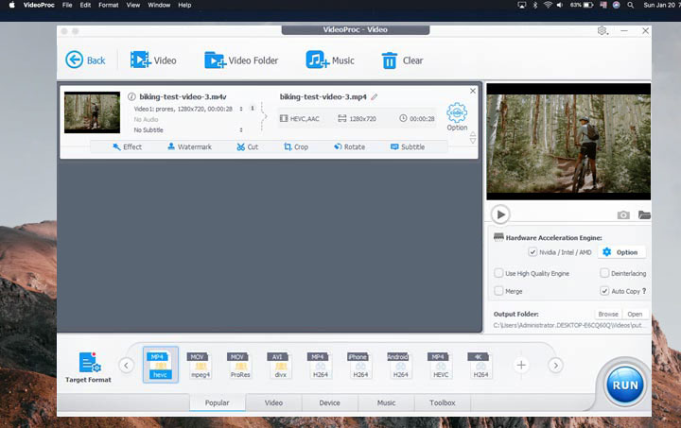Switch to the Toolbox tab
This screenshot has width=681, height=428.
click(x=442, y=403)
